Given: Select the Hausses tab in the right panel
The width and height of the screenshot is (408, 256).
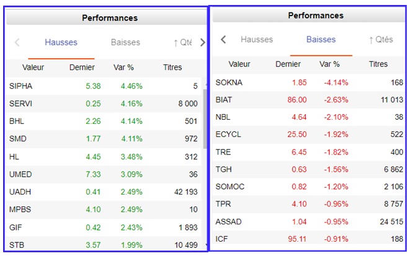Looking at the screenshot, I should click(256, 40).
